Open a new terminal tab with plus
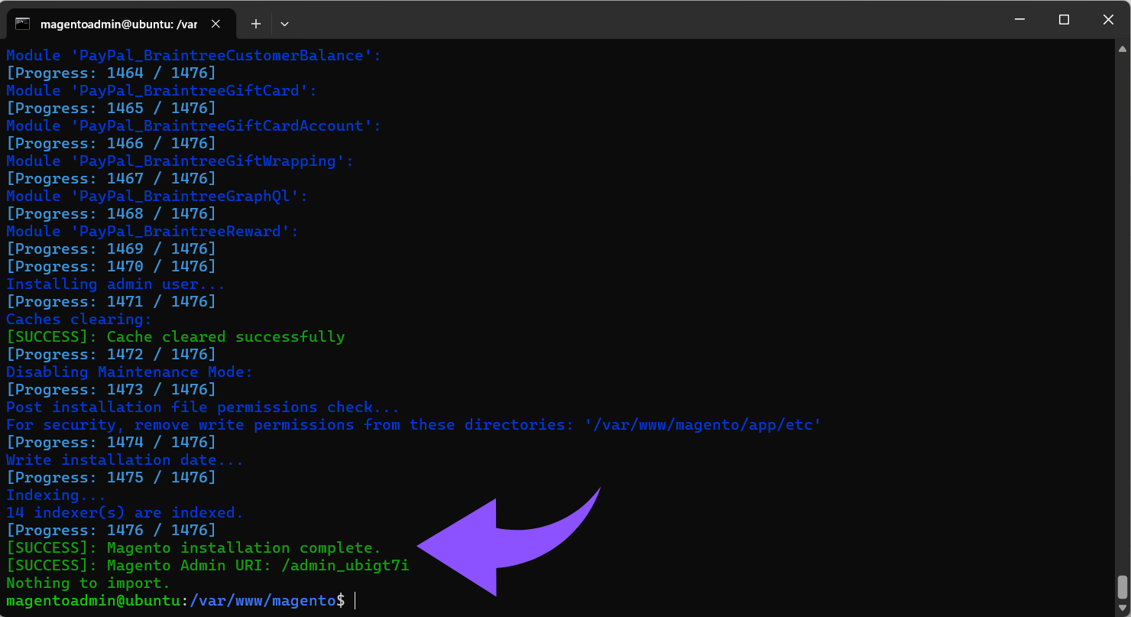The width and height of the screenshot is (1131, 617). pos(256,24)
